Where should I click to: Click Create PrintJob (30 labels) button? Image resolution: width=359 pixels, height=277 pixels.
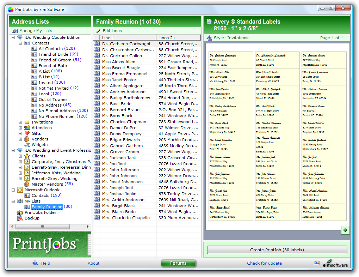click(x=277, y=250)
